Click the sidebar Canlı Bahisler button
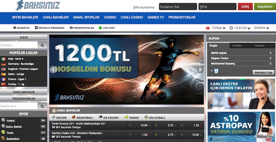This screenshot has width=276, height=142. [x=24, y=92]
